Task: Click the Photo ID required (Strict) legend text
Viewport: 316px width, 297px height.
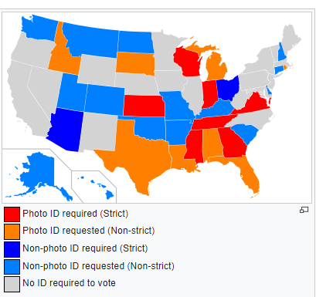Action: (76, 214)
